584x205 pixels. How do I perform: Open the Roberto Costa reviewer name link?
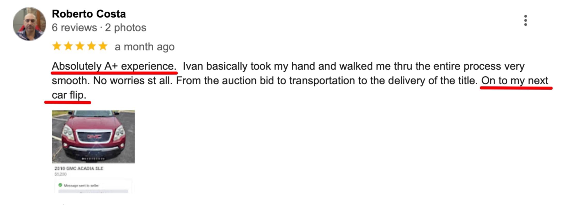pos(89,14)
